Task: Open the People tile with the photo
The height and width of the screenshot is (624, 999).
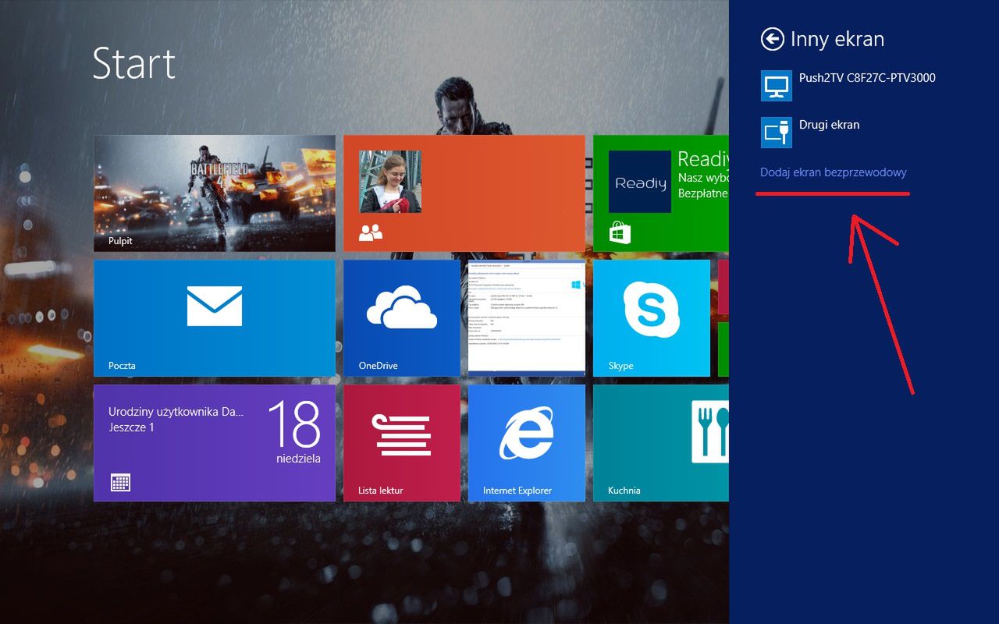Action: point(464,193)
